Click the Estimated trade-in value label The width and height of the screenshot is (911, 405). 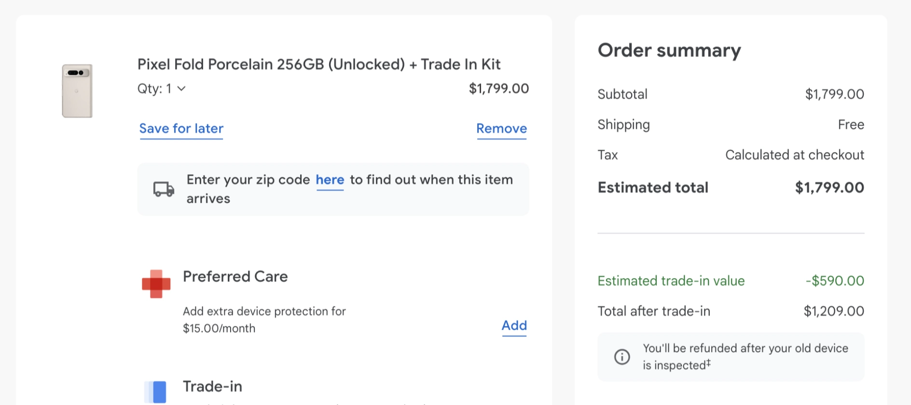671,281
